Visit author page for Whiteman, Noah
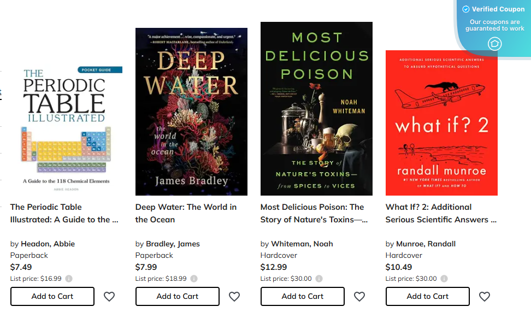531x330 pixels. point(303,244)
